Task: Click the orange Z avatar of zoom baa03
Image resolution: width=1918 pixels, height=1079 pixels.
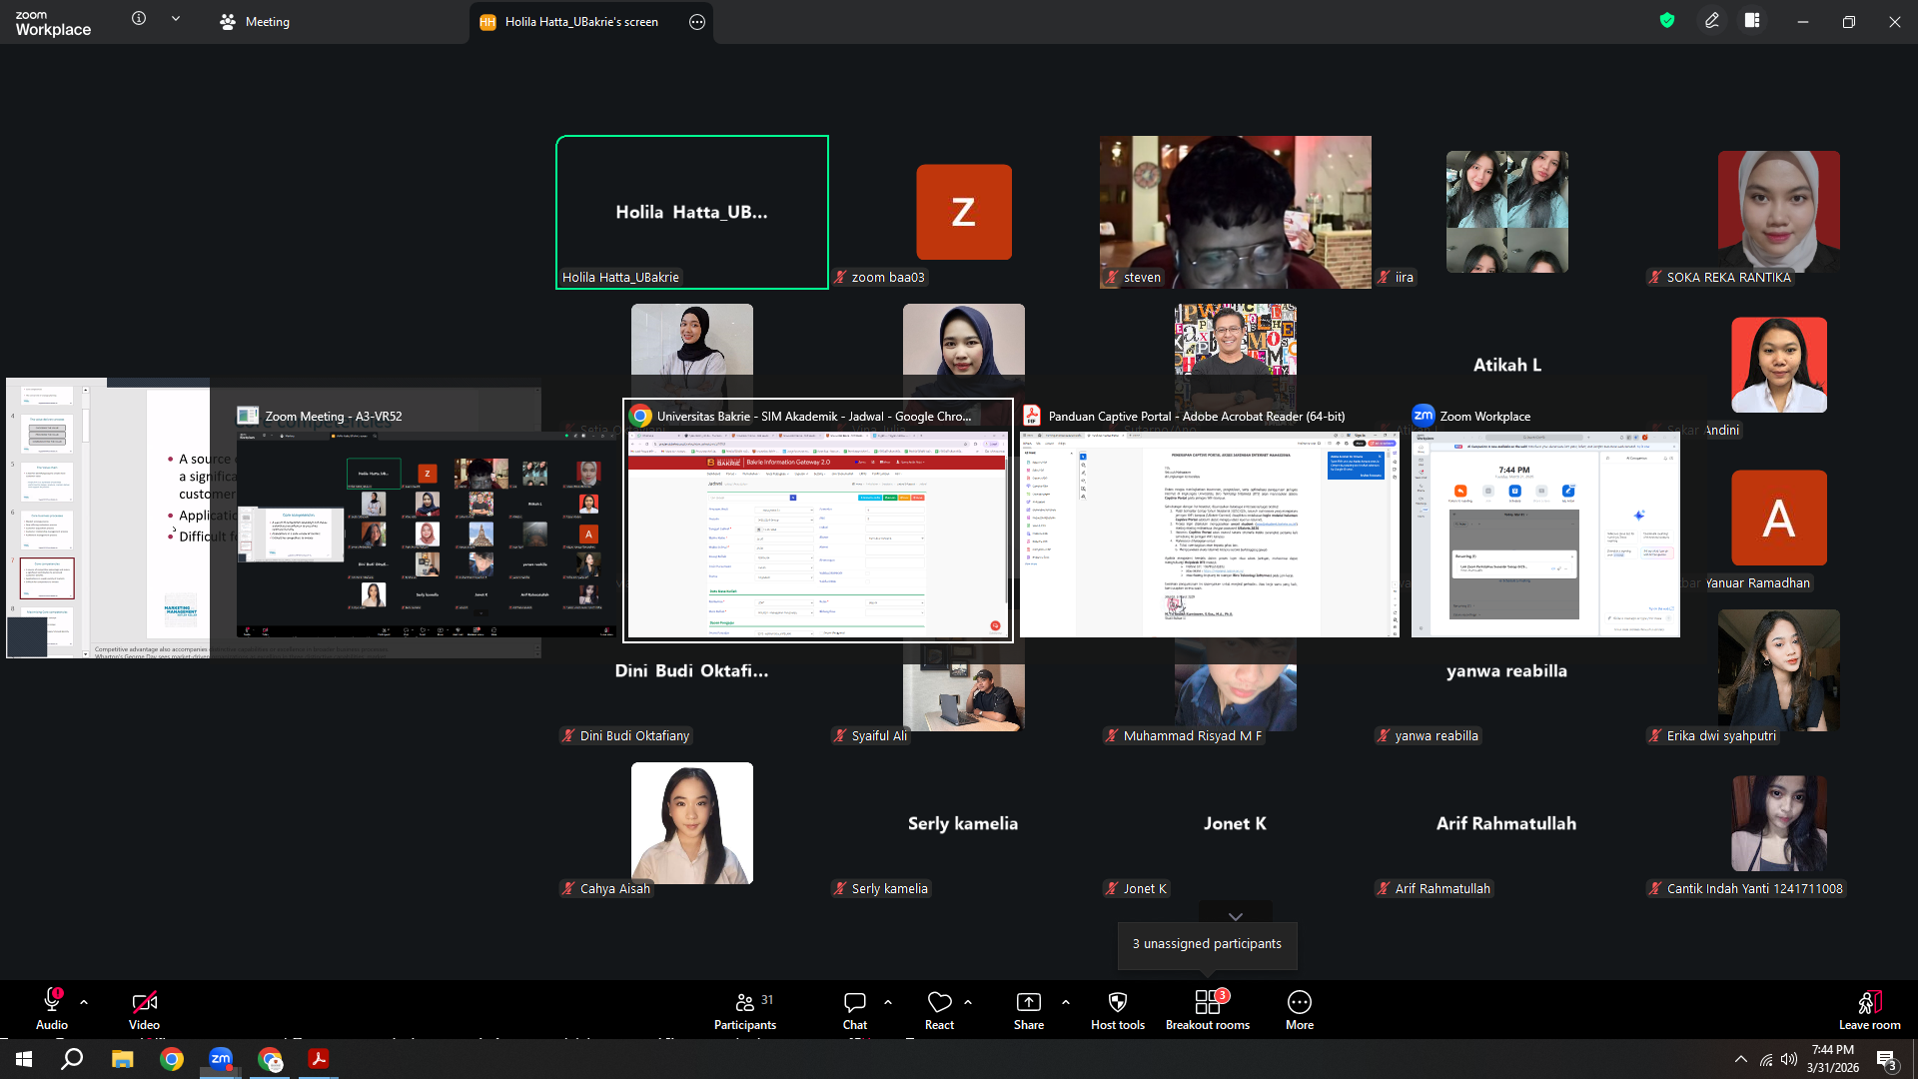Action: (x=964, y=212)
